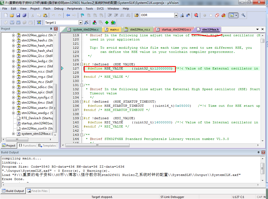268x199 pixels.
Task: Open Manage Project Items icon
Action: [94, 23]
